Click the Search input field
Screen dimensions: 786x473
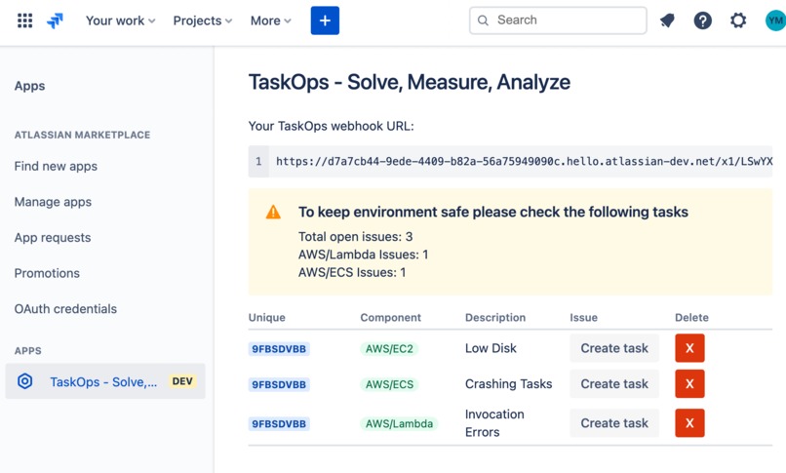pos(558,20)
